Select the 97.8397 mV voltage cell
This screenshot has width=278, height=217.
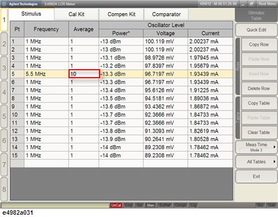point(165,66)
